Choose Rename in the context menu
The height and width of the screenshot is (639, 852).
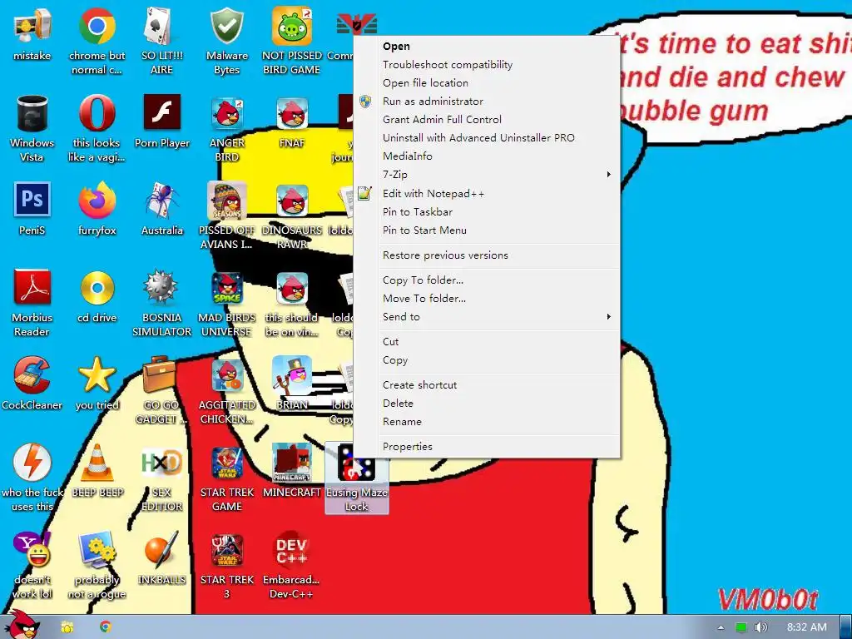pyautogui.click(x=486, y=422)
